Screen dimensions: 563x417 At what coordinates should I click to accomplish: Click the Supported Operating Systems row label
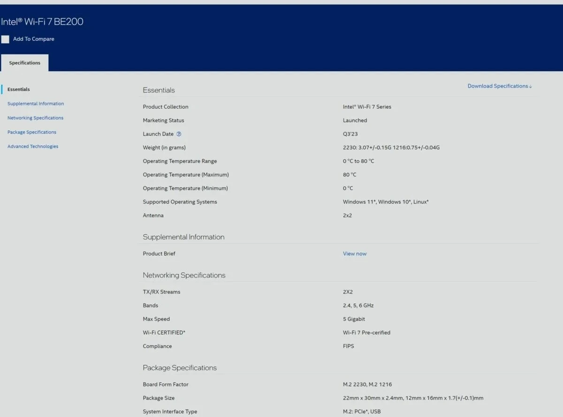pyautogui.click(x=180, y=202)
